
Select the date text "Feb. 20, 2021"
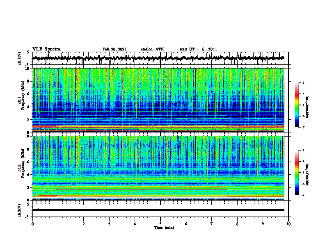click(x=114, y=49)
